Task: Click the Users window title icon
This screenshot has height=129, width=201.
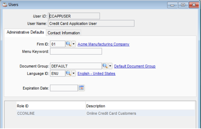Action: pyautogui.click(x=5, y=5)
